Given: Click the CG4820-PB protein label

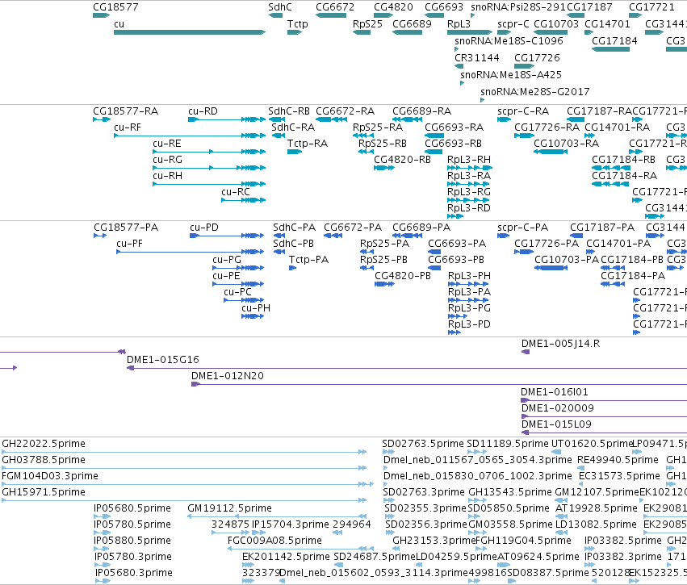Looking at the screenshot, I should (x=403, y=276).
